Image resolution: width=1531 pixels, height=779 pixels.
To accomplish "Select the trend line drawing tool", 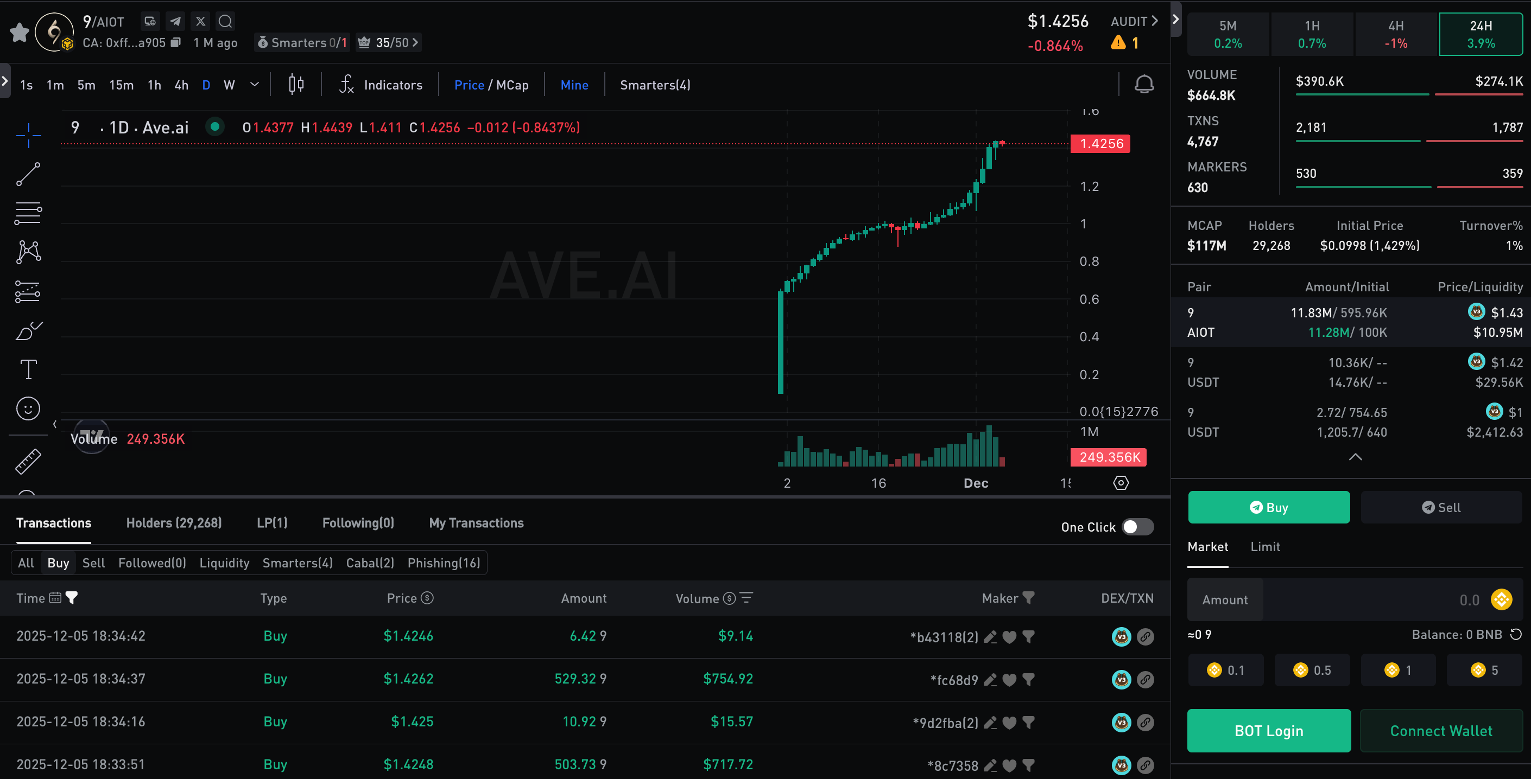I will click(x=28, y=174).
